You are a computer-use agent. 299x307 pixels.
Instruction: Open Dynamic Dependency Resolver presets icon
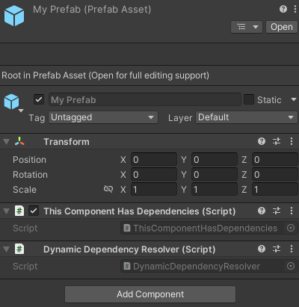coord(277,249)
